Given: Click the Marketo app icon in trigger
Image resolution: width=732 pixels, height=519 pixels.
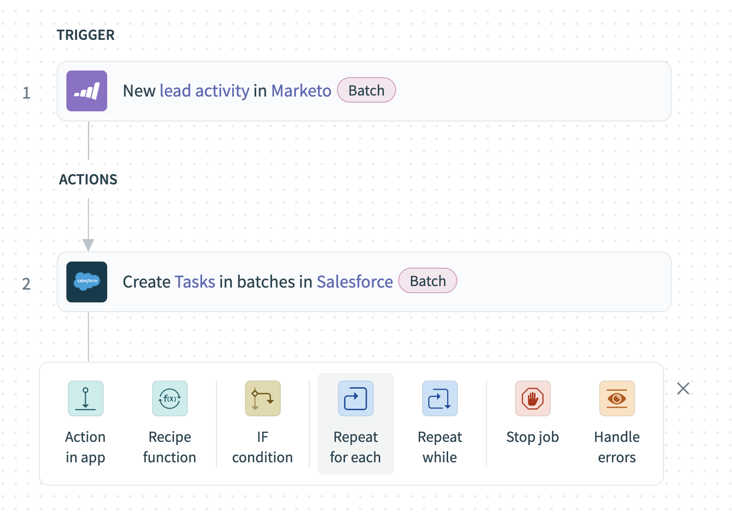Looking at the screenshot, I should tap(87, 91).
